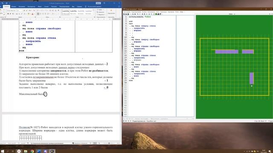This screenshot has height=153, width=273.
Task: Click the robot marker in the Robot field
Action: [x=252, y=86]
